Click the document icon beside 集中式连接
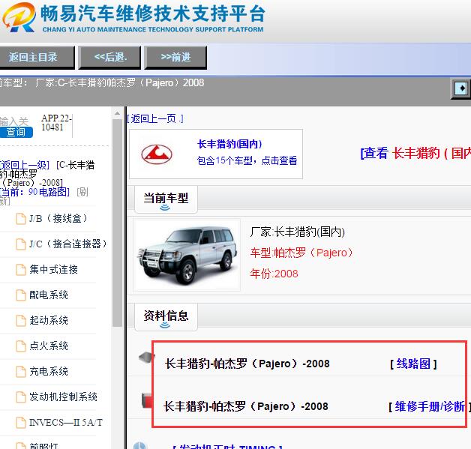 21,270
